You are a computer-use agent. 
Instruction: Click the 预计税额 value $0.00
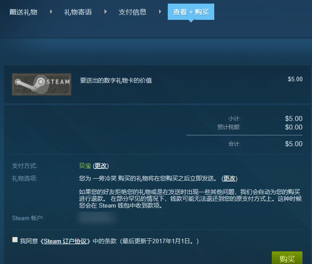click(x=294, y=127)
